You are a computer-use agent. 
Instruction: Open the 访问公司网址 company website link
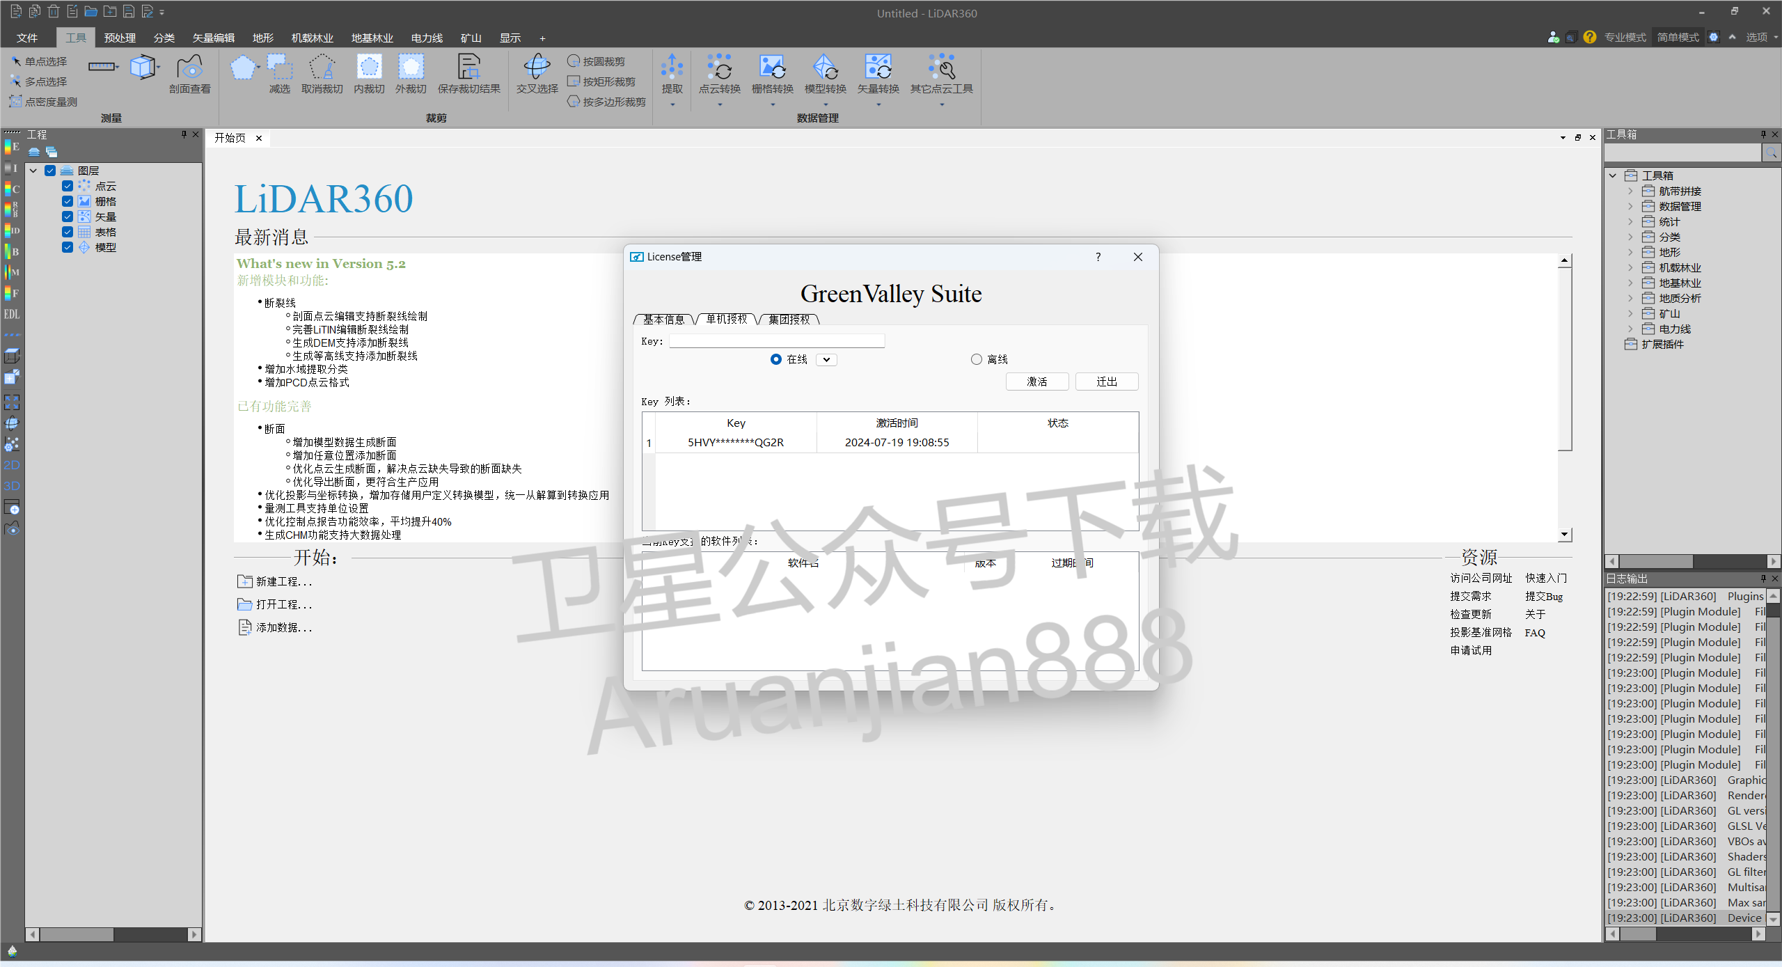(1481, 578)
